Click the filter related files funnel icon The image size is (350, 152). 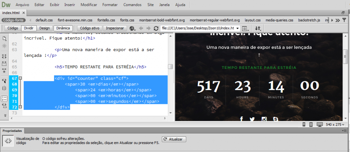point(344,20)
